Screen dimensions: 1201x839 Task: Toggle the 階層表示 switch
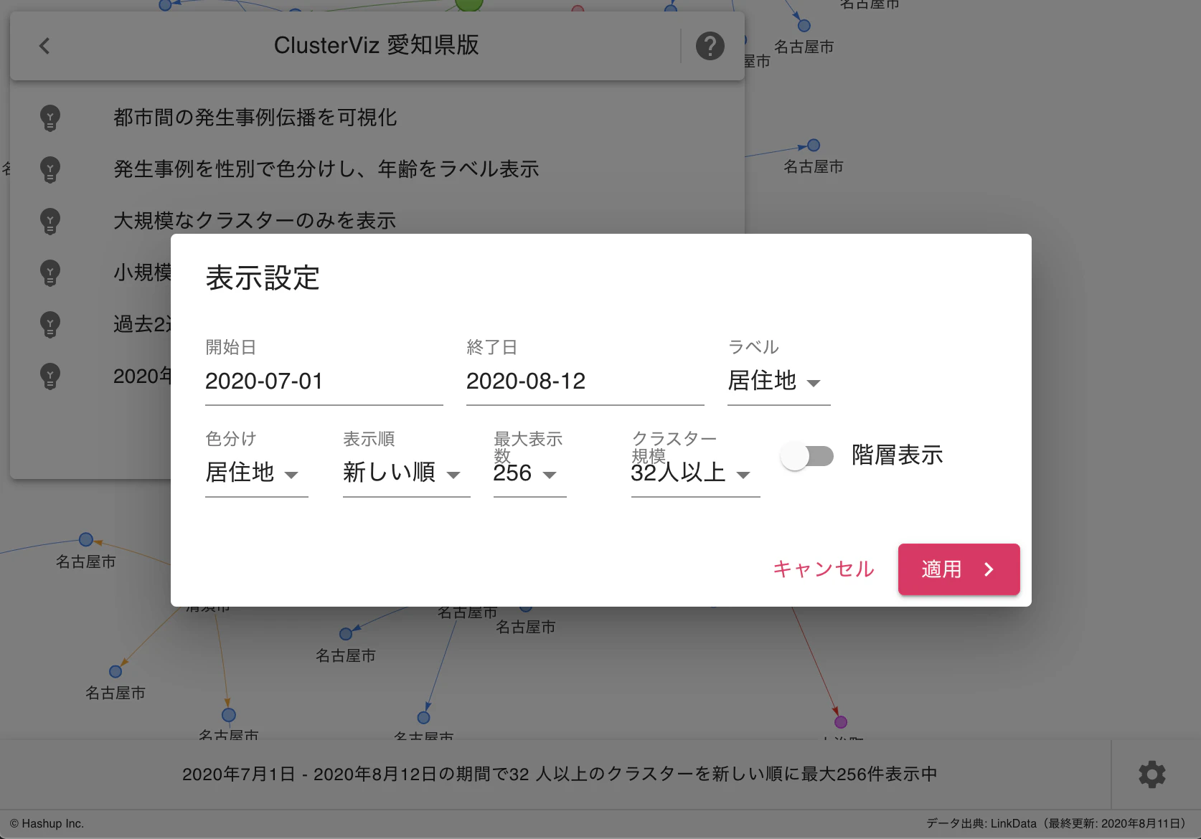tap(807, 456)
